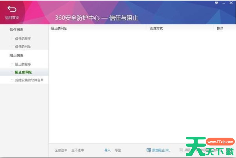
Task: Minimize the 360 security window
Action: pyautogui.click(x=224, y=3)
